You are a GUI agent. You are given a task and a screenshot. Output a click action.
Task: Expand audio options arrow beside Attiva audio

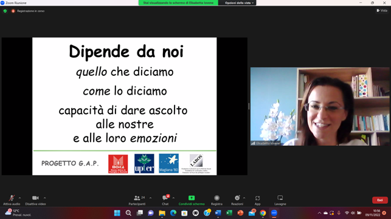(19, 198)
